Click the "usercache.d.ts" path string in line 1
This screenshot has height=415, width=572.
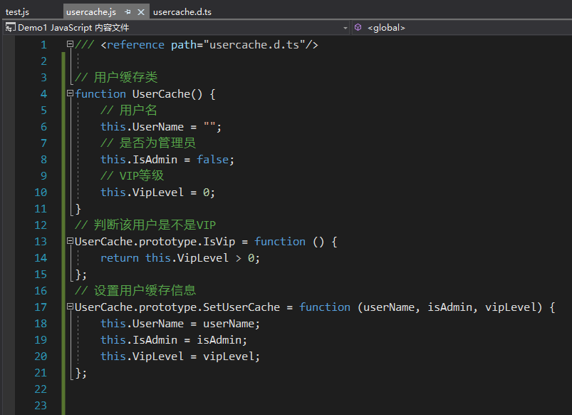tap(254, 45)
